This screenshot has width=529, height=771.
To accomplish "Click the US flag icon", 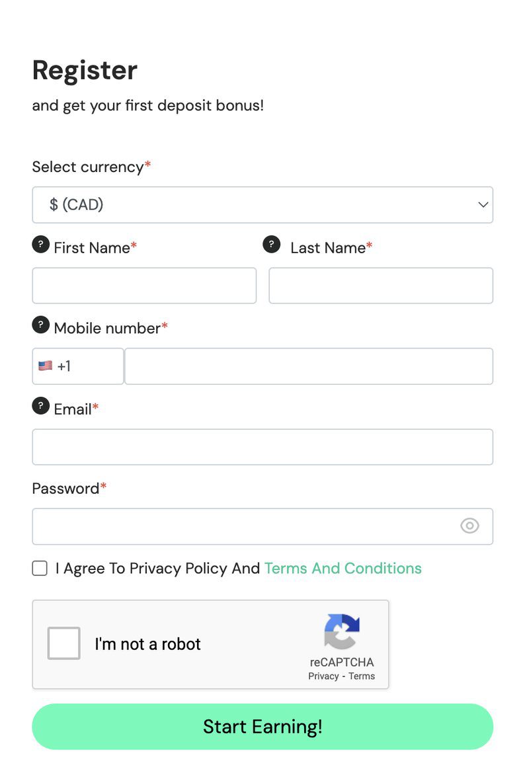I will [45, 366].
